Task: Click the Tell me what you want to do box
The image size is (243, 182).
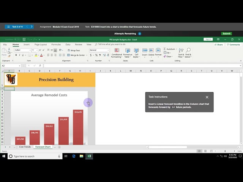Action: (110, 44)
